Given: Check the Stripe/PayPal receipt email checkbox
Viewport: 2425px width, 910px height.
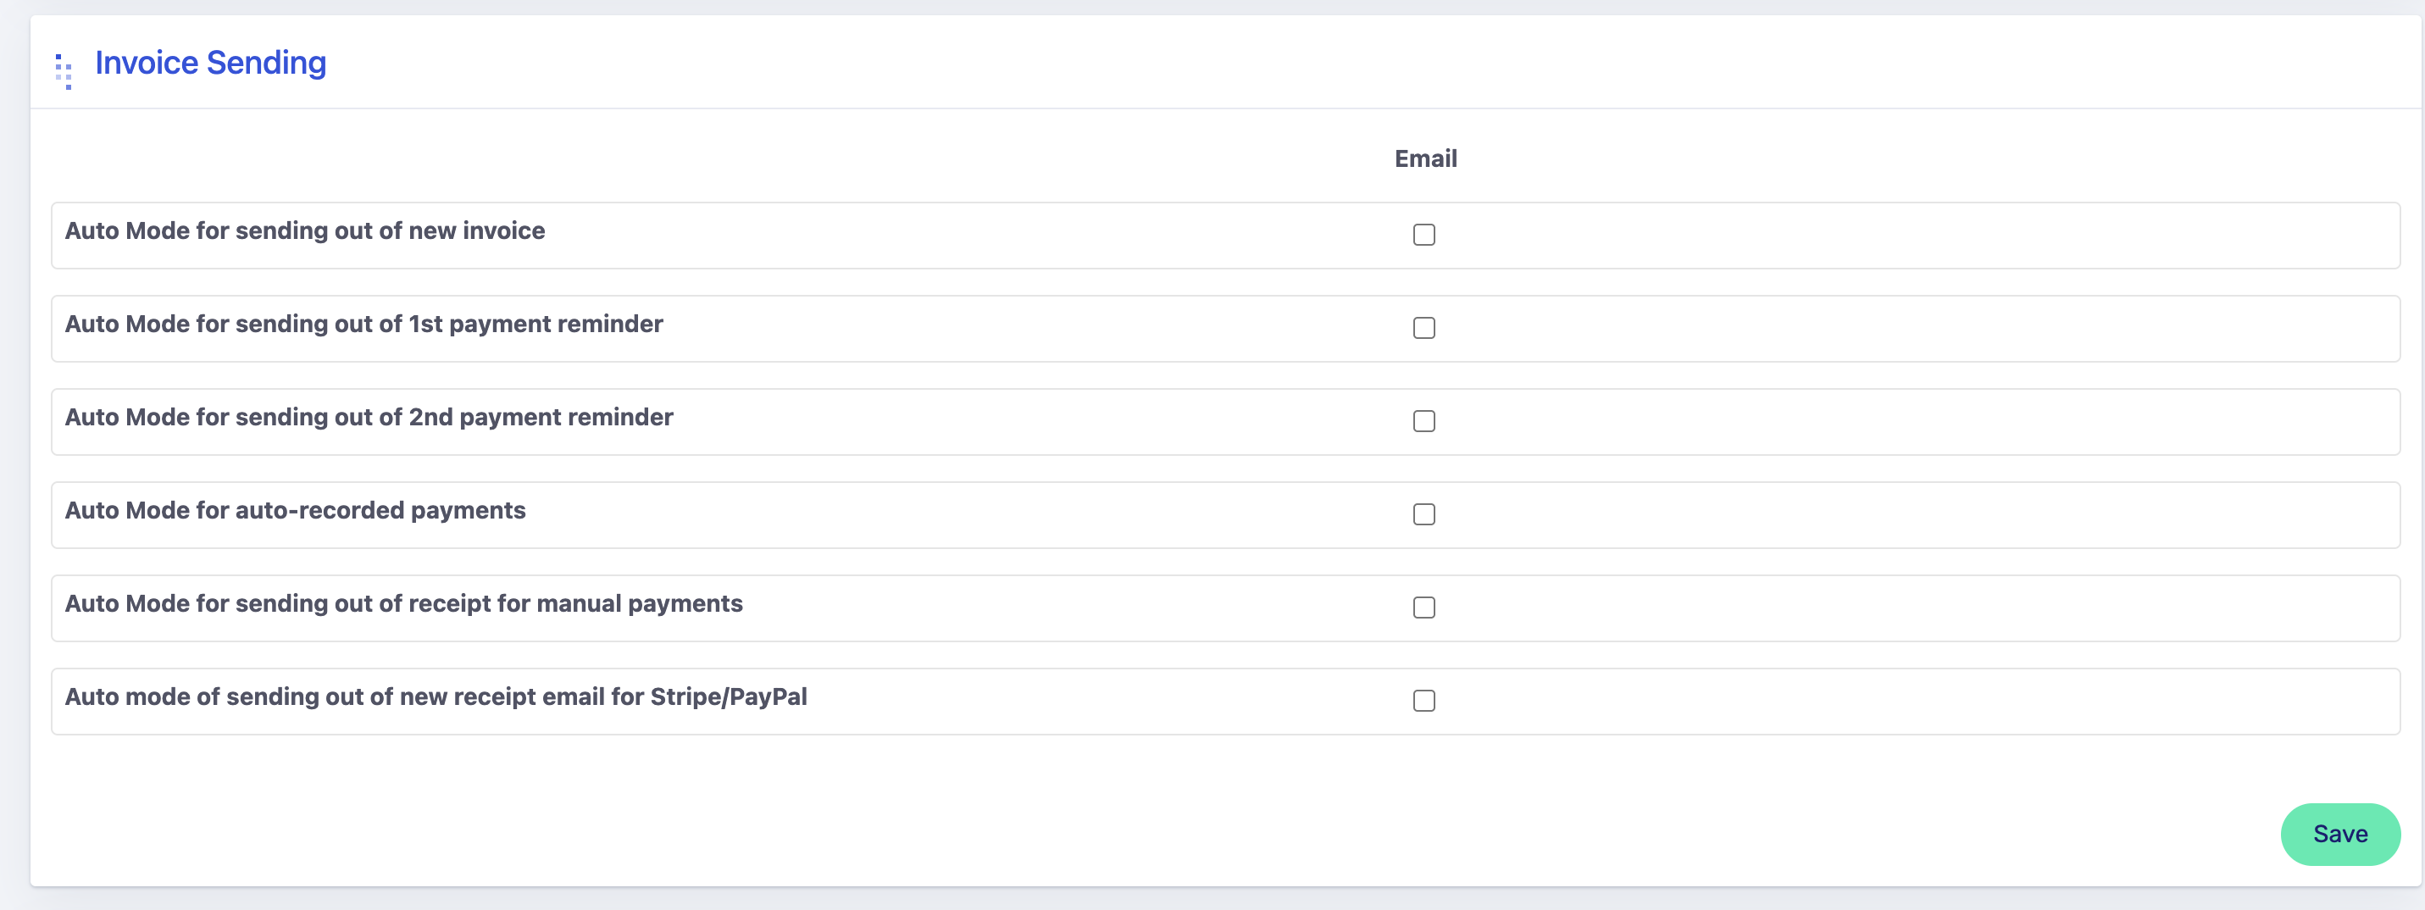Looking at the screenshot, I should (1423, 701).
